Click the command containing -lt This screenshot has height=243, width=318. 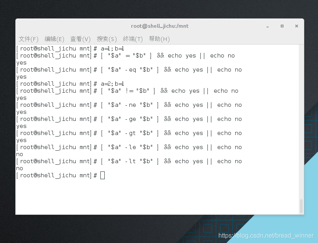pos(171,161)
